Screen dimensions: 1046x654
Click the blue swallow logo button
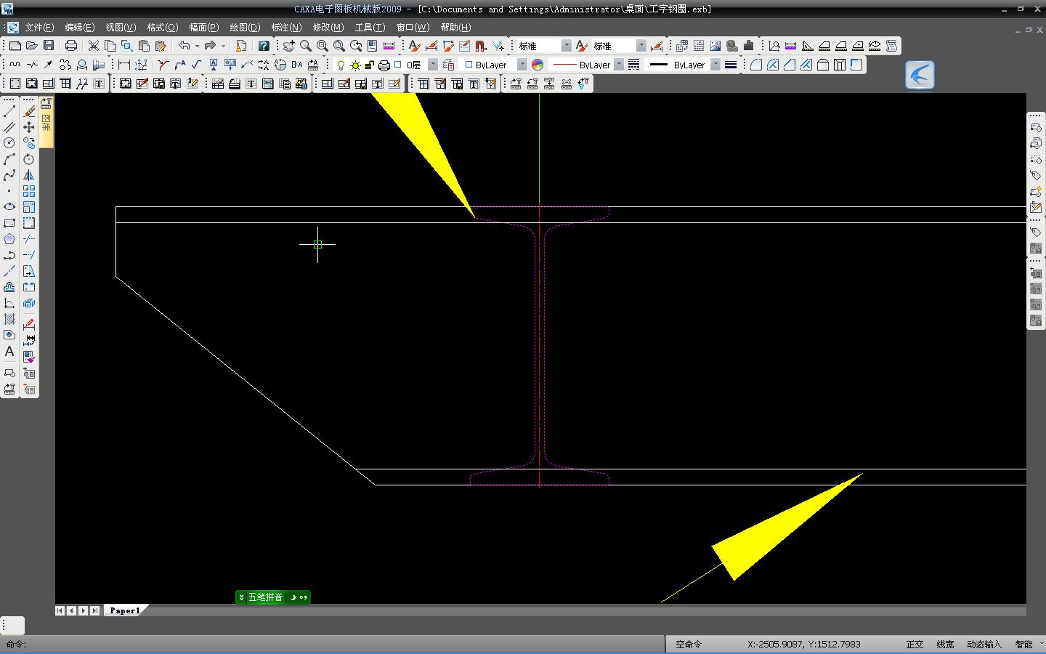[x=920, y=75]
